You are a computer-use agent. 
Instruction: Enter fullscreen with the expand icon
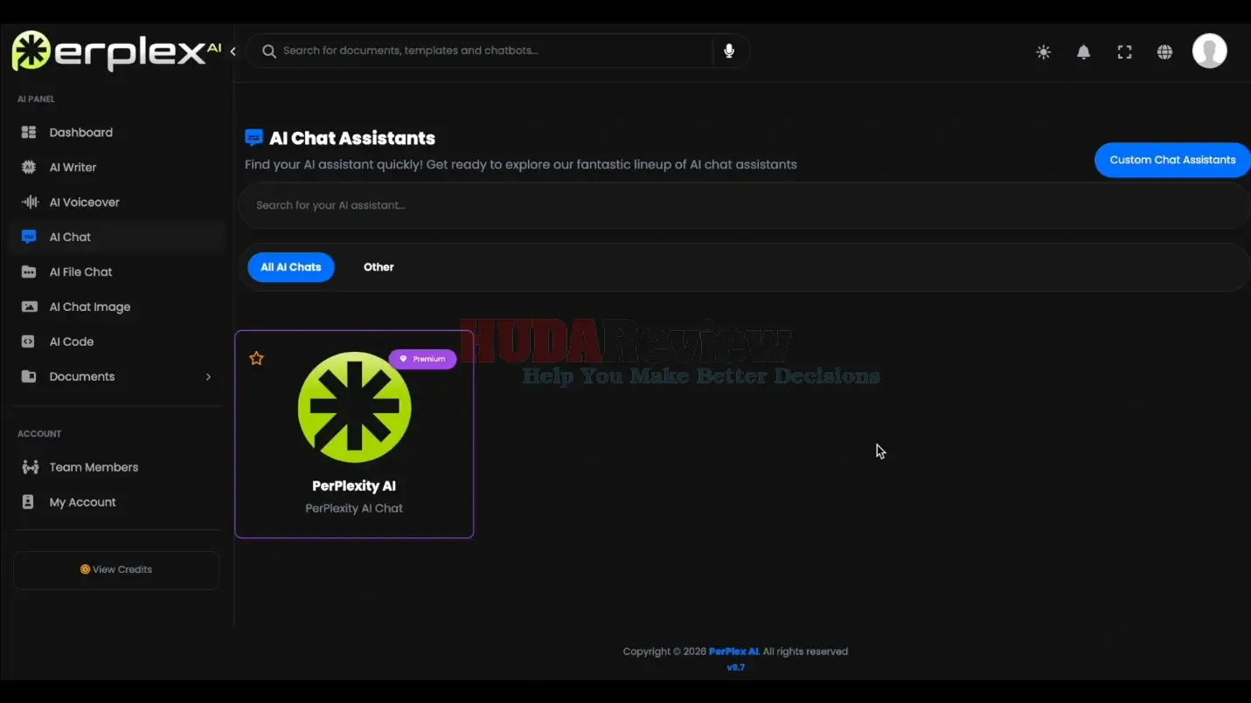(x=1124, y=52)
